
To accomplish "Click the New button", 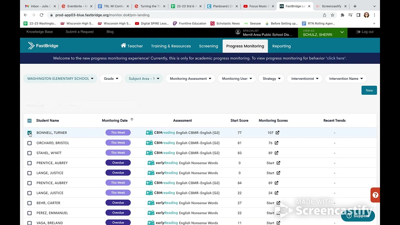I will pyautogui.click(x=369, y=90).
